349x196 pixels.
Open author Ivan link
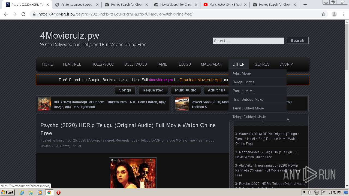[59, 140]
